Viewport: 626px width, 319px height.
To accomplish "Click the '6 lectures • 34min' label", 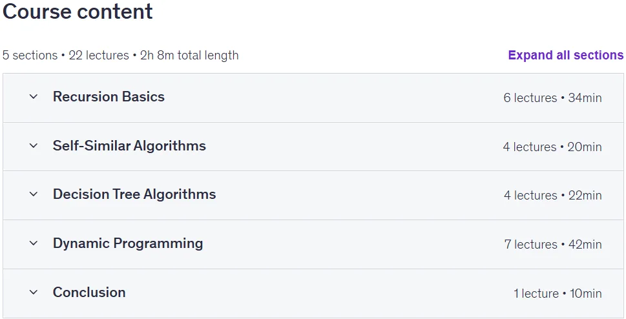I will pyautogui.click(x=552, y=98).
